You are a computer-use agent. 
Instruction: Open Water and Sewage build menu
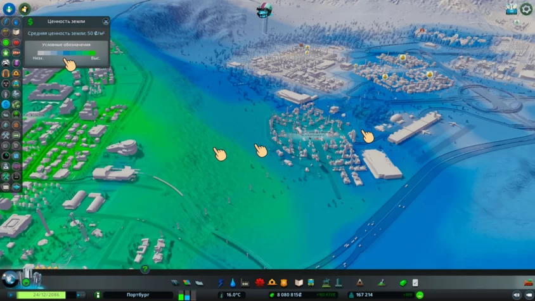pyautogui.click(x=233, y=283)
